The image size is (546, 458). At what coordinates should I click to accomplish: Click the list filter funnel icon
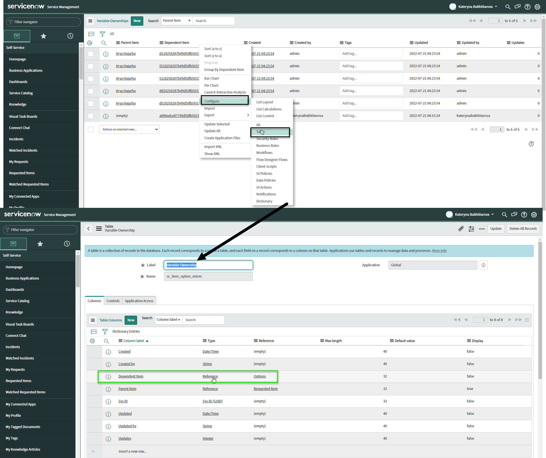(x=102, y=34)
